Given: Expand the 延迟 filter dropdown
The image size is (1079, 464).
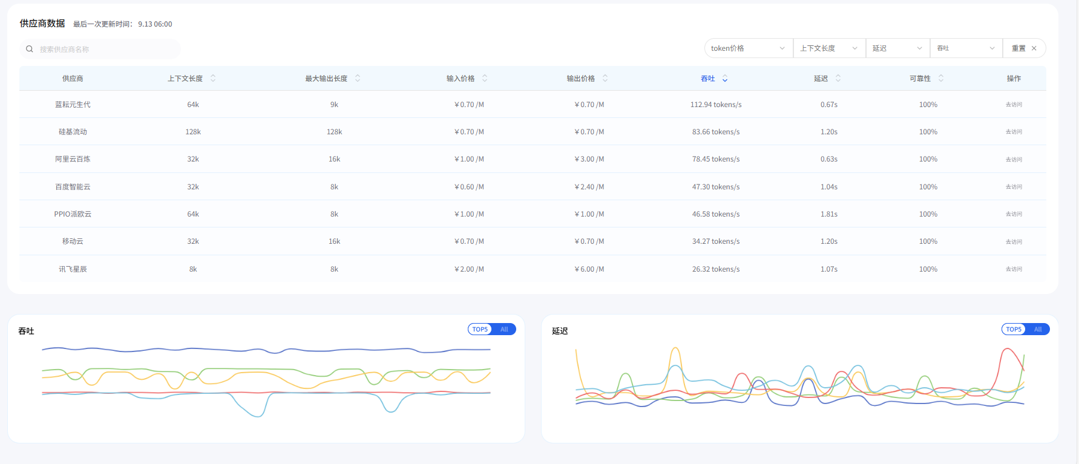Looking at the screenshot, I should (897, 48).
